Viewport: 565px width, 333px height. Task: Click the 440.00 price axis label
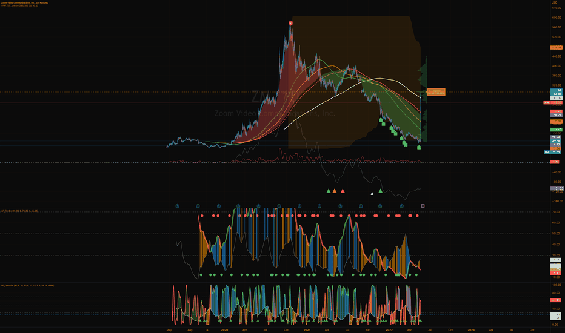pos(557,56)
